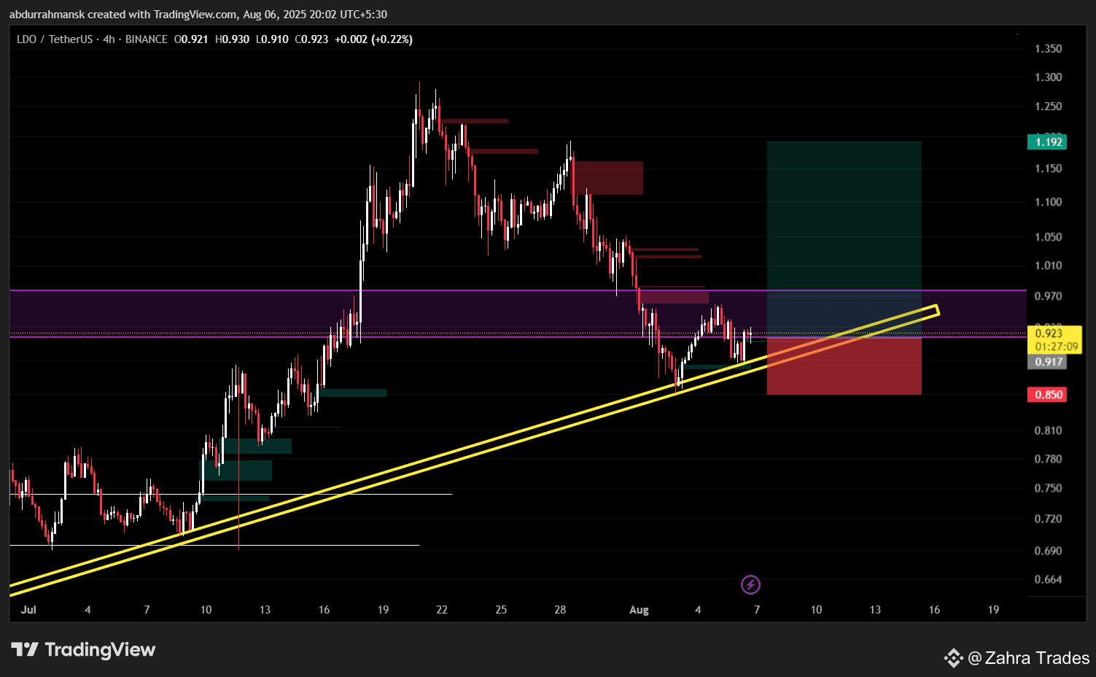Viewport: 1096px width, 677px height.
Task: Click the Jul label on the time axis
Action: click(x=28, y=610)
